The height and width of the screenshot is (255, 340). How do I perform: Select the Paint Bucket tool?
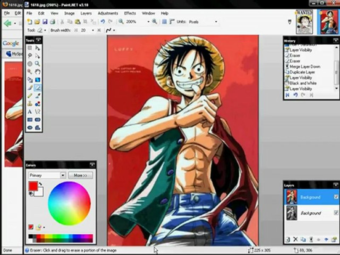[30, 80]
